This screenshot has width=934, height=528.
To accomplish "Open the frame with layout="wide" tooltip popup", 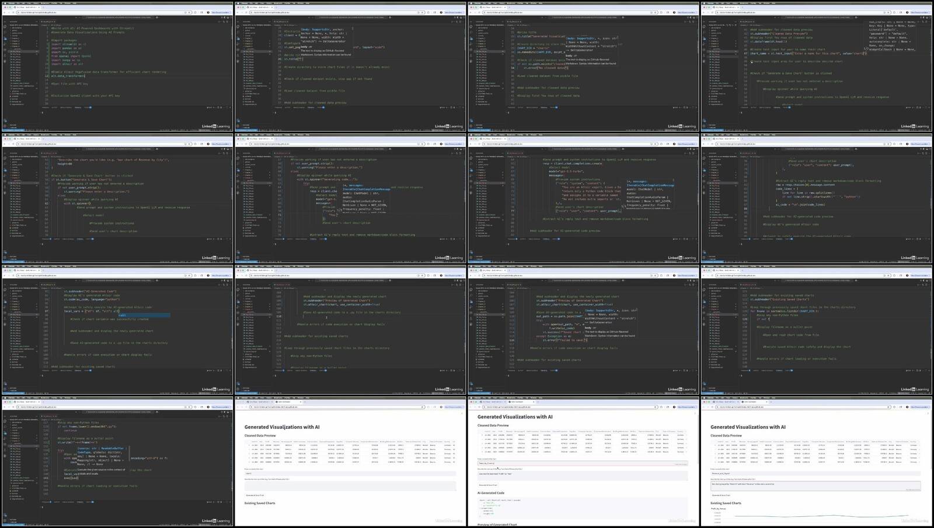I will tap(350, 65).
